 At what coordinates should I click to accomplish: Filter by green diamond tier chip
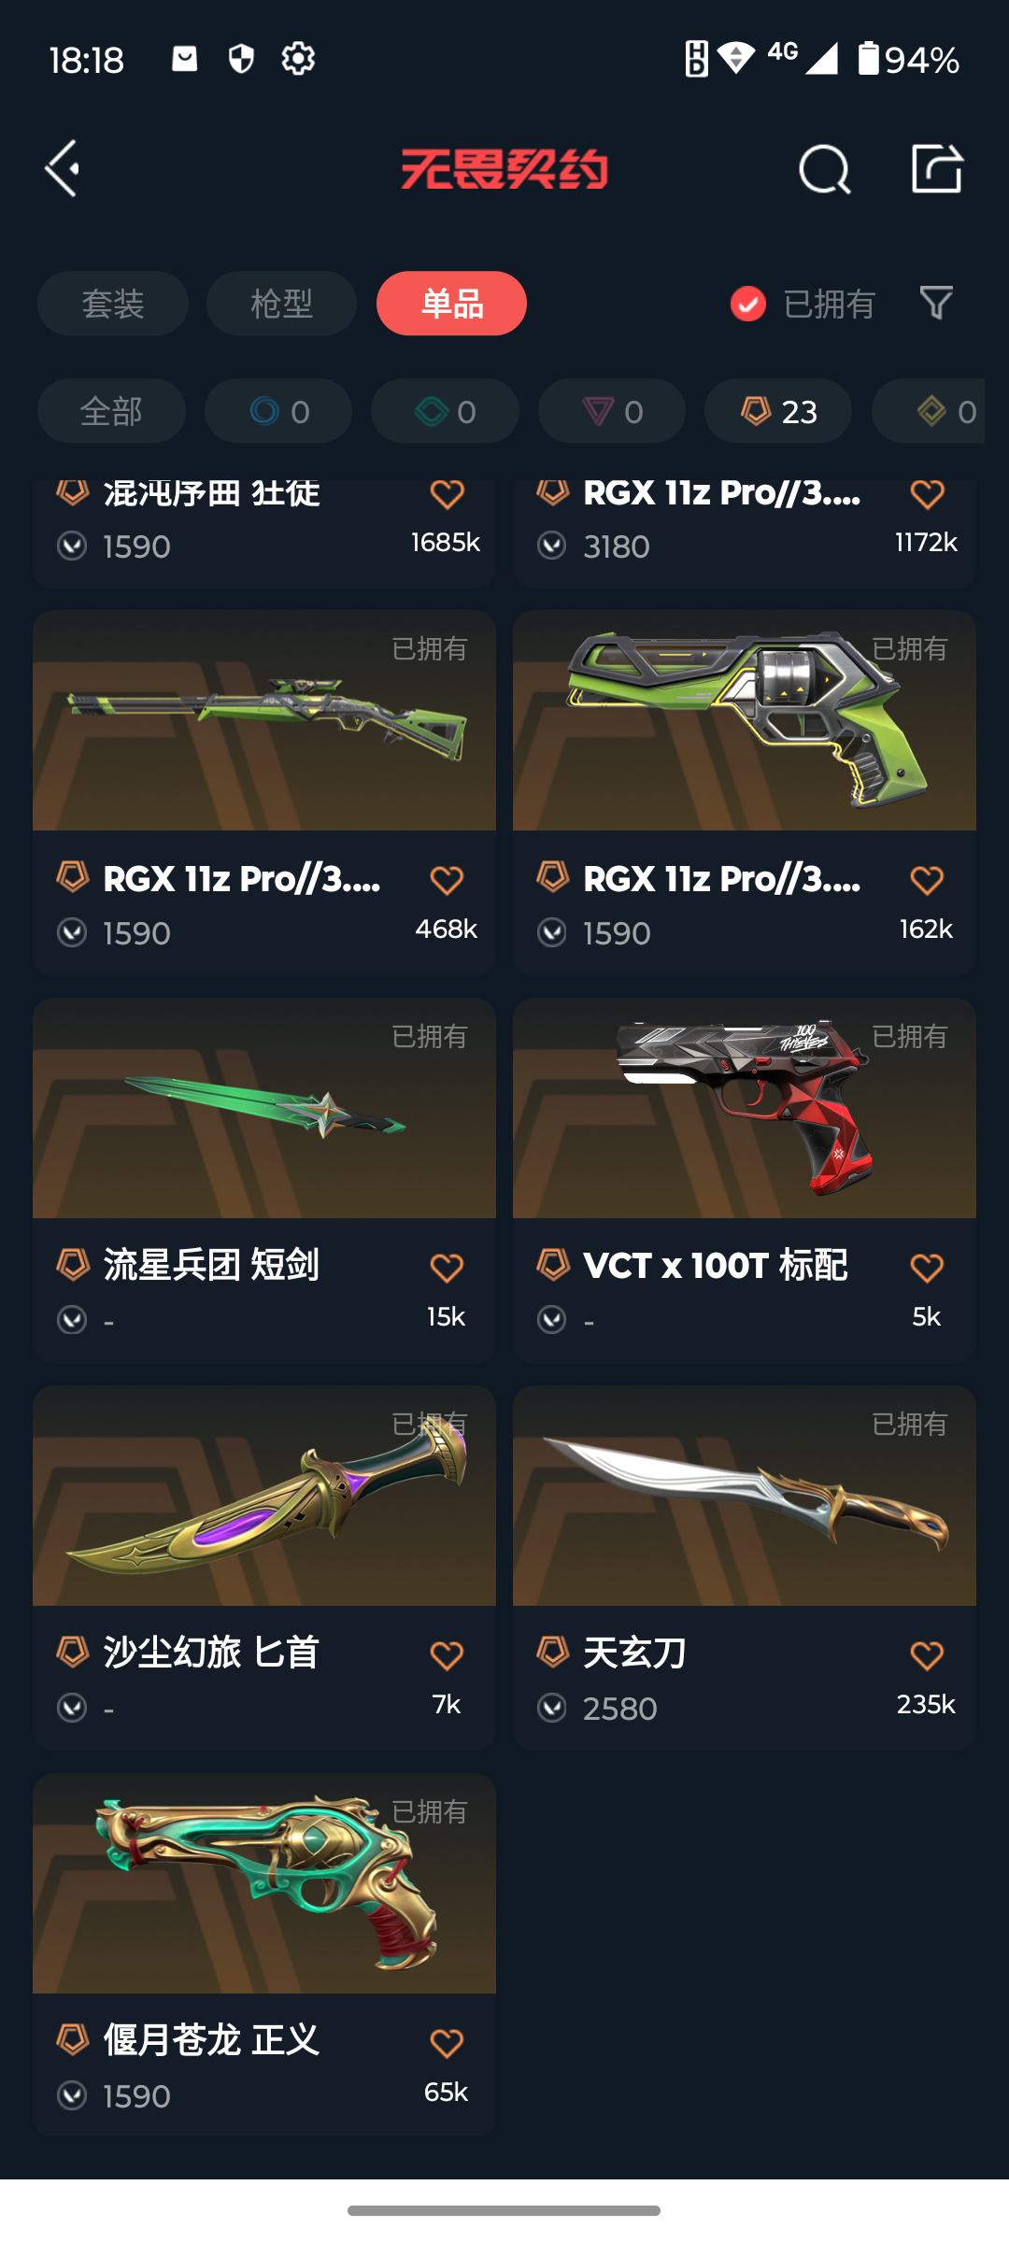click(x=445, y=411)
